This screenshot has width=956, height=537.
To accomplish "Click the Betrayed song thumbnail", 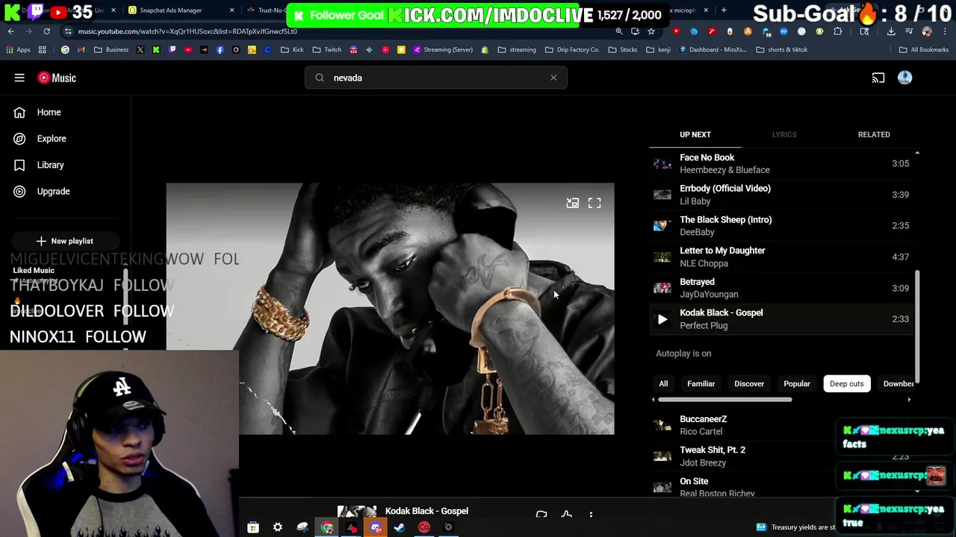I will pos(662,288).
